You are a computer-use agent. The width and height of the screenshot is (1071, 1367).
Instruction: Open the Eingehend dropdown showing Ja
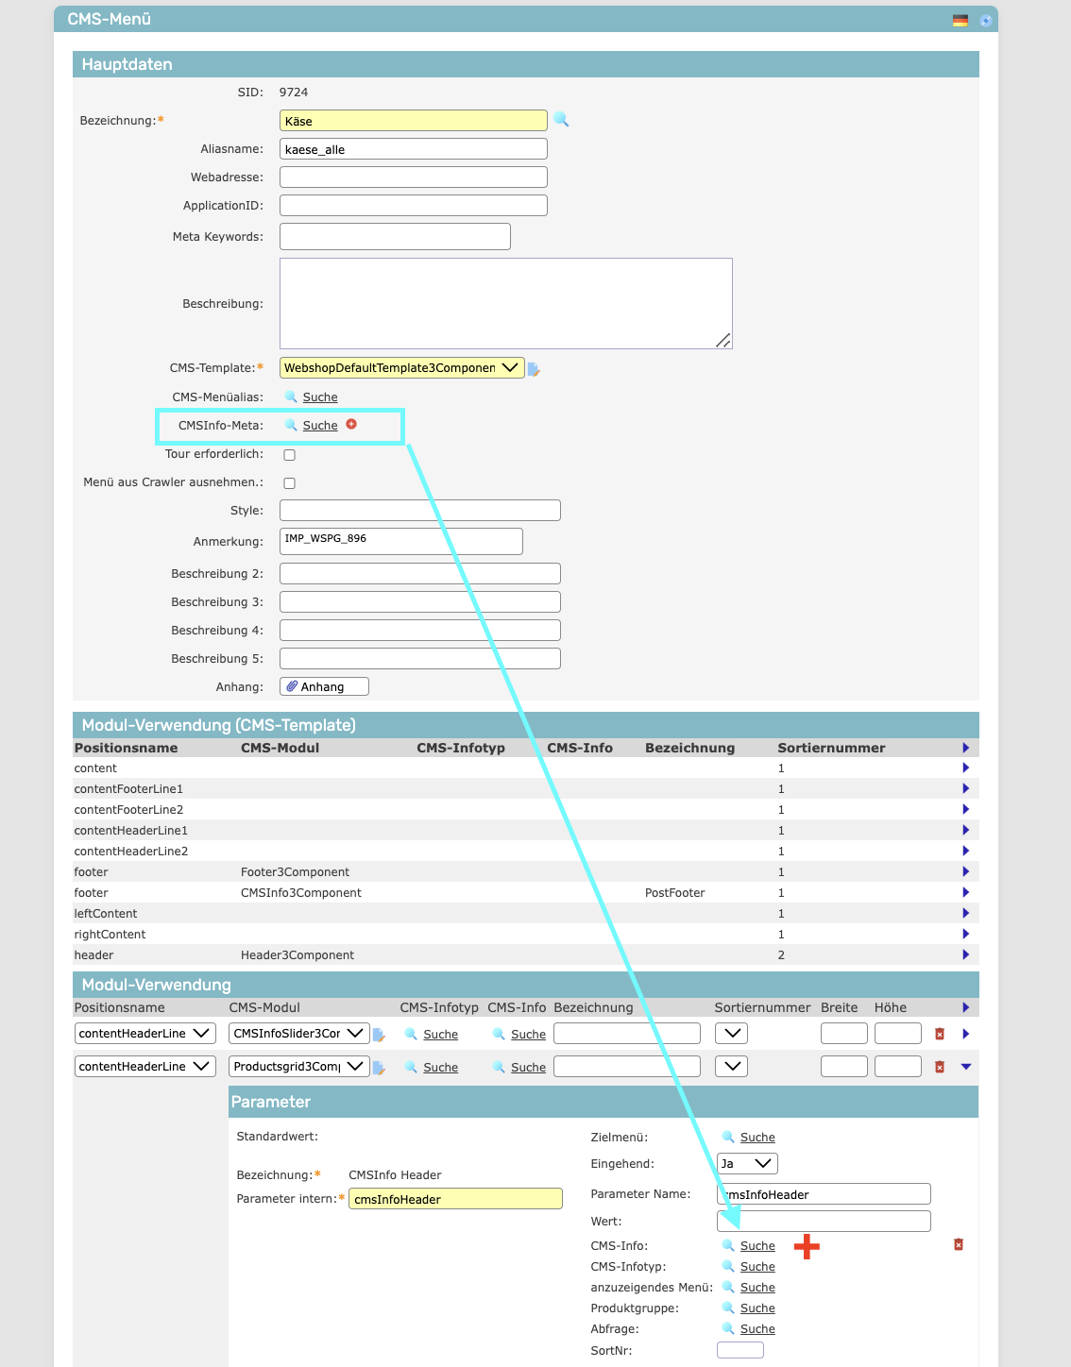point(747,1164)
